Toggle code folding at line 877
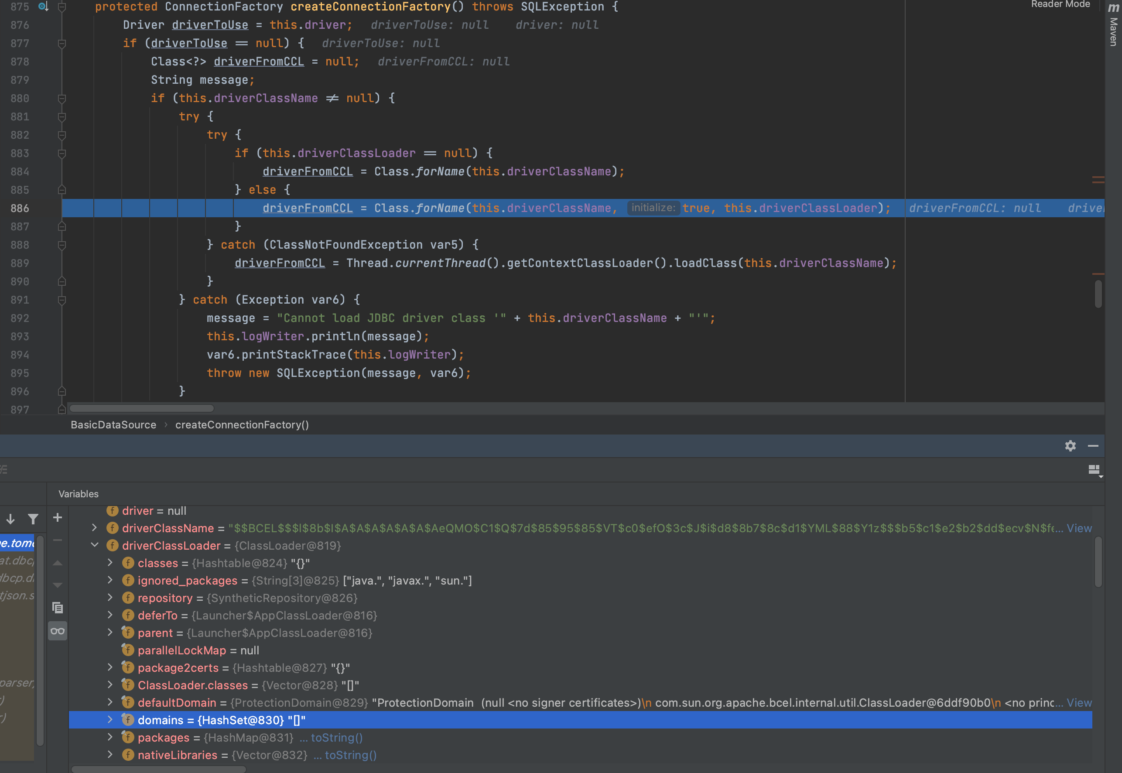Screen dimensions: 1122x773 coord(62,44)
